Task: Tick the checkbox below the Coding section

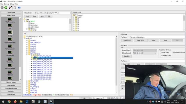Action: click(x=122, y=82)
